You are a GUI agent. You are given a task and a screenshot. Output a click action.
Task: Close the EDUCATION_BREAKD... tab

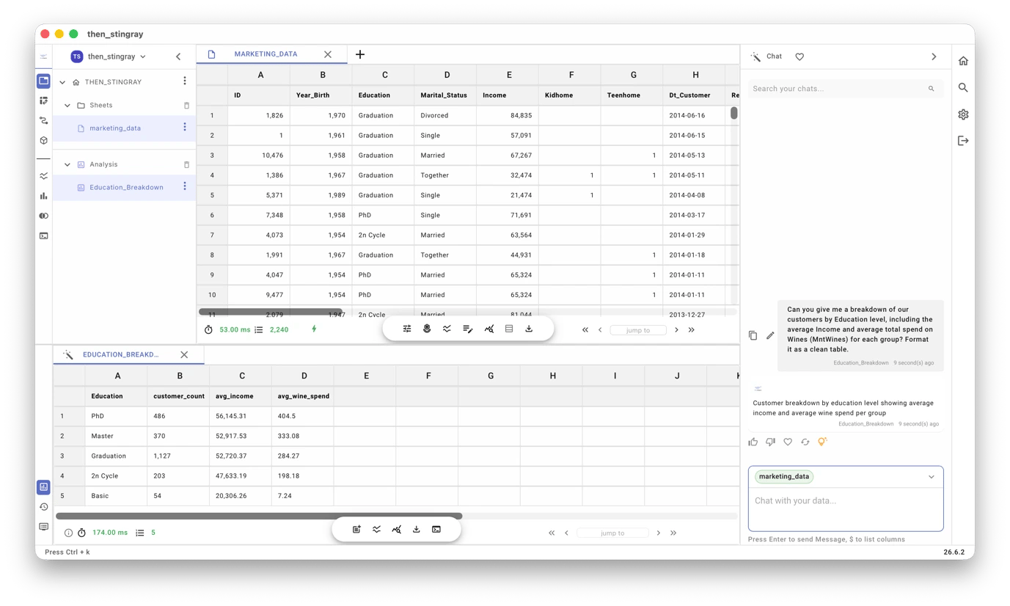pos(184,354)
